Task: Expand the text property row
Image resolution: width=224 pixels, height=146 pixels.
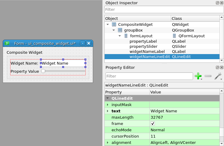Action: click(x=108, y=111)
